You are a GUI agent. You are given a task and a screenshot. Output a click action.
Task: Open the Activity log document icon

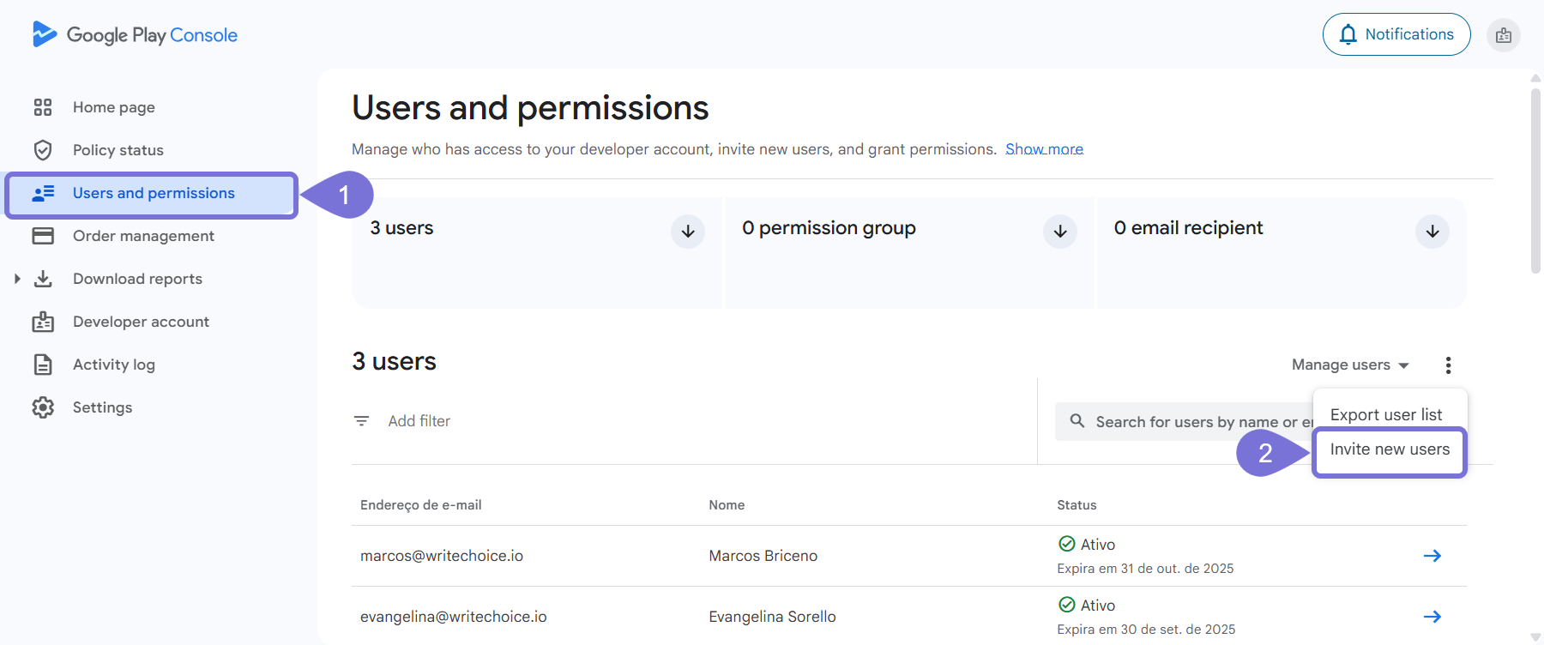43,365
